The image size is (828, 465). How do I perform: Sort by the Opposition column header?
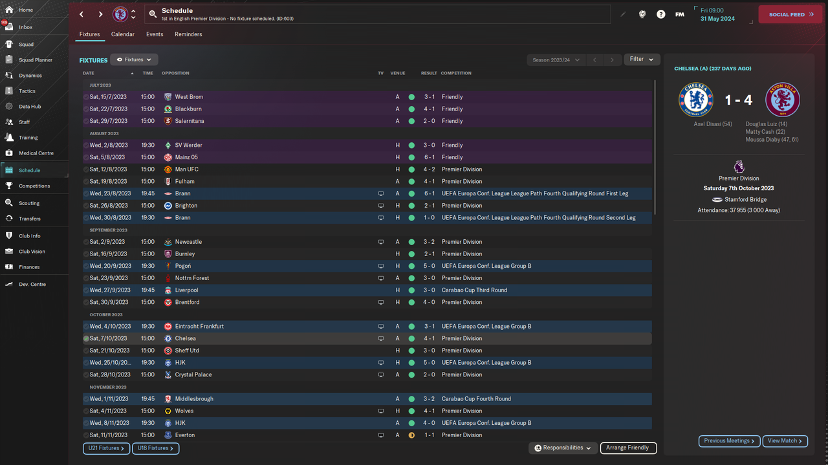point(175,73)
